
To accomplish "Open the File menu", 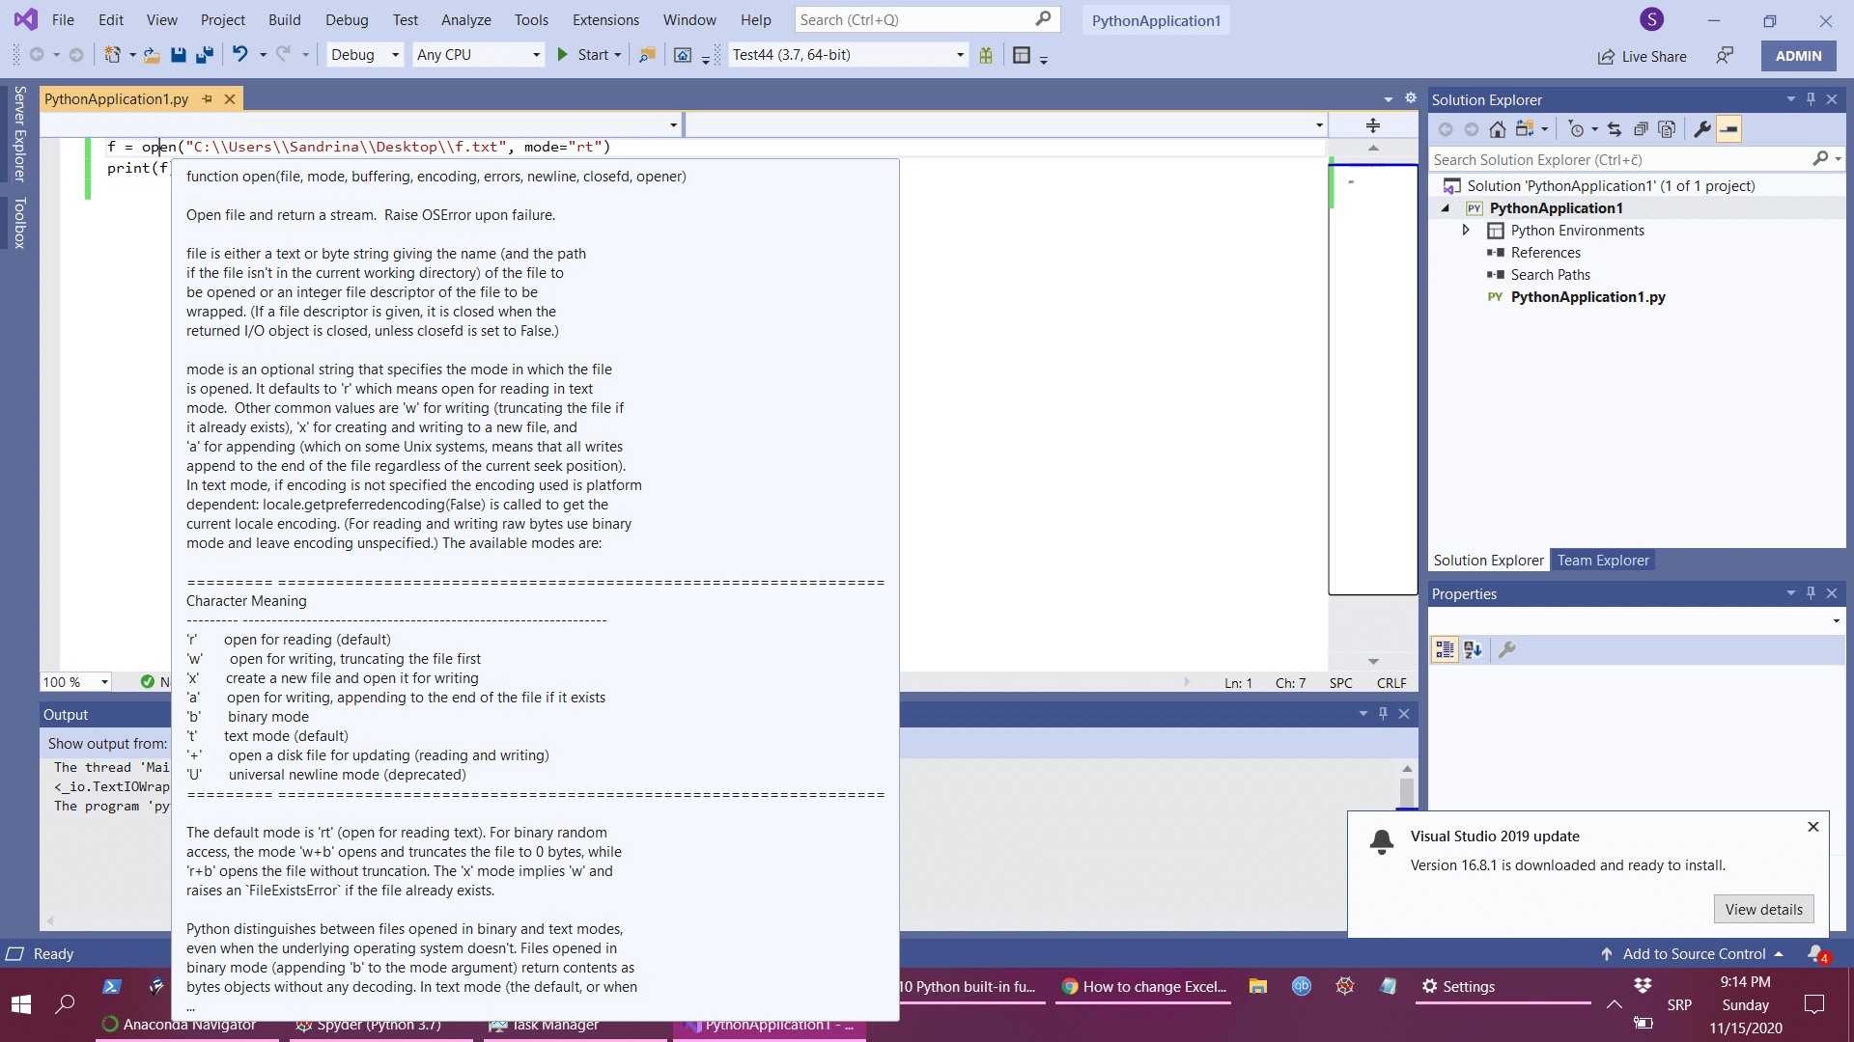I will (63, 19).
